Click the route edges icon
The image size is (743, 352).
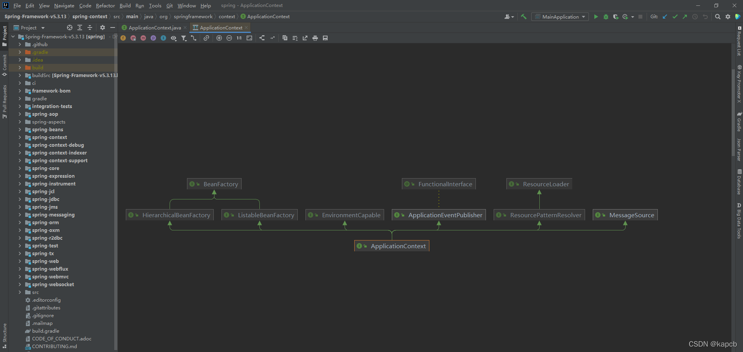point(272,38)
